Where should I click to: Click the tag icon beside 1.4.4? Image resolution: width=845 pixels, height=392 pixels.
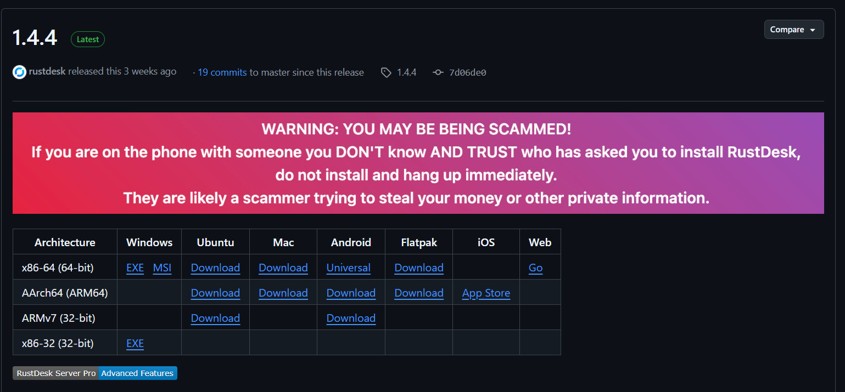[x=386, y=72]
